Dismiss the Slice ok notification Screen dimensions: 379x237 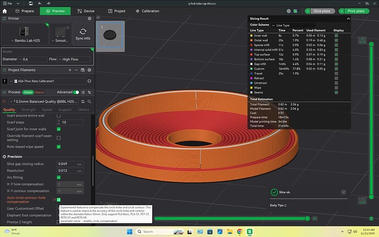coord(343,192)
